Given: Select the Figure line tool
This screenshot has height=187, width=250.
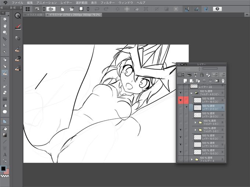Looking at the screenshot, I should point(5,142).
